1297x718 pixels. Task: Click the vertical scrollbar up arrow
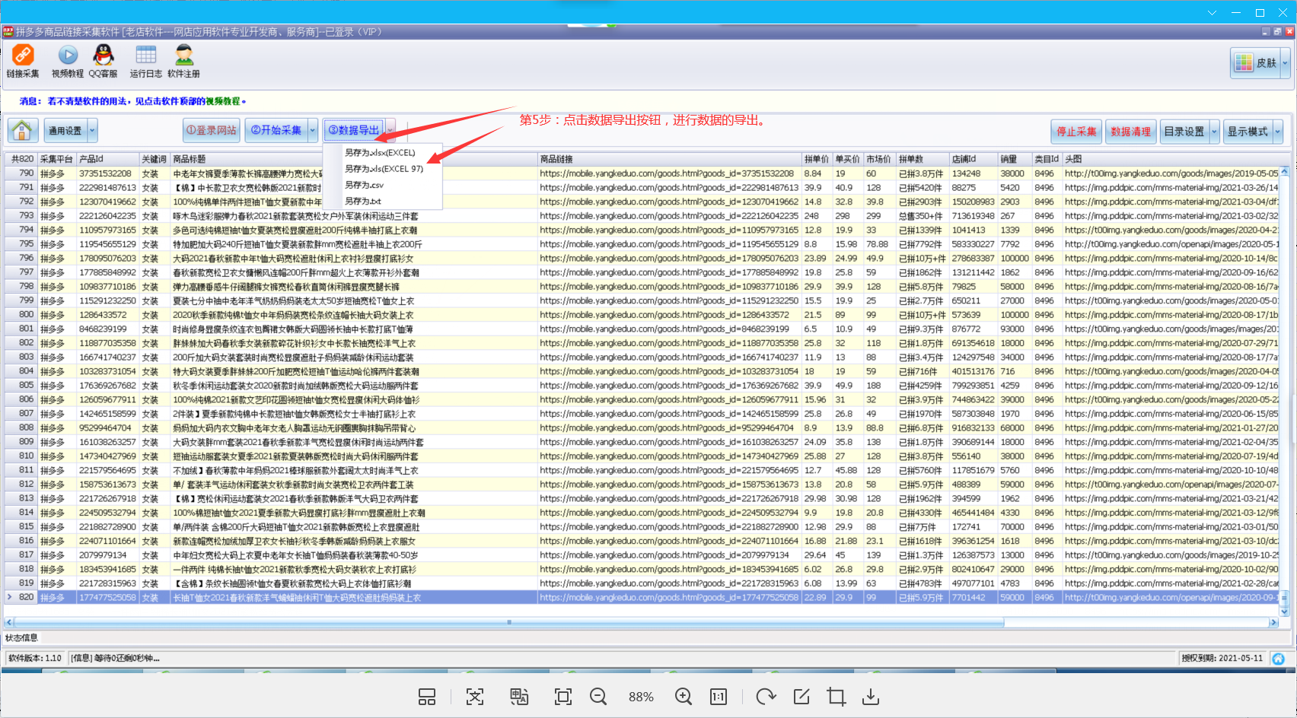[x=1285, y=172]
